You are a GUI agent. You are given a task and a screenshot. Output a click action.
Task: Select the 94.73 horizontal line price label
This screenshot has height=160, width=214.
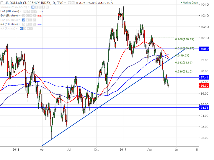point(204,108)
